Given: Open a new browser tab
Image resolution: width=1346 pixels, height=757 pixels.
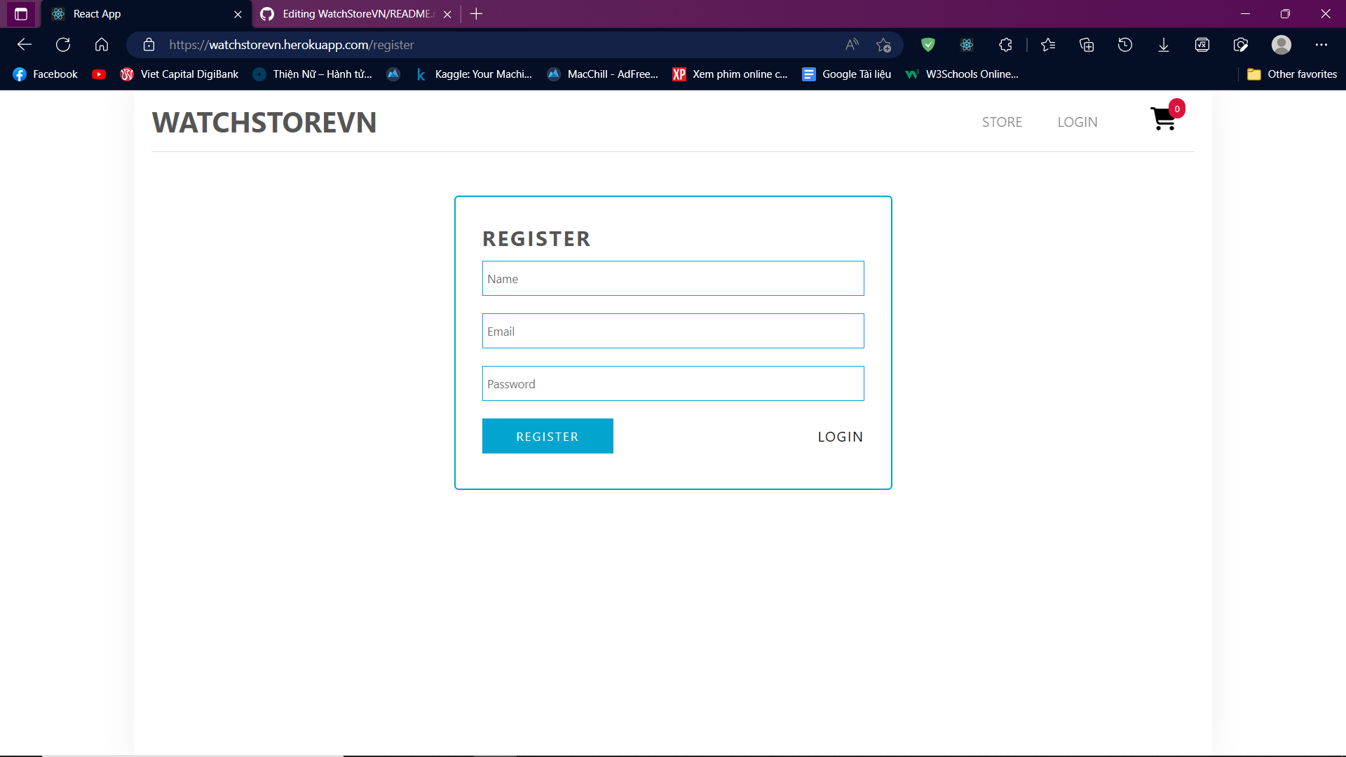Looking at the screenshot, I should (476, 14).
